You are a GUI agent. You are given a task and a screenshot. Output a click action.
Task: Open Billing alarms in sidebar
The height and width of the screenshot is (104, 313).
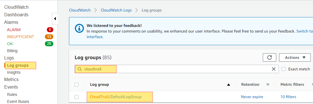(x=12, y=51)
